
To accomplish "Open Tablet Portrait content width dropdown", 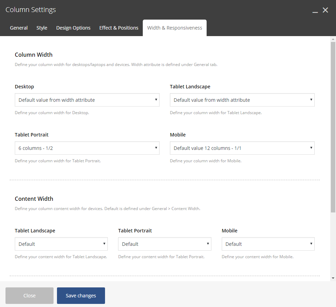I will click(x=165, y=244).
